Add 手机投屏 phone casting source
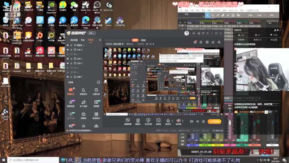 point(148,122)
